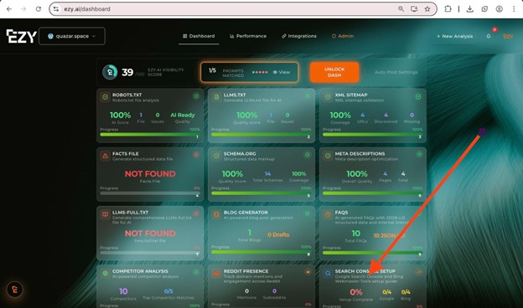Open the Admin tab

click(x=343, y=36)
